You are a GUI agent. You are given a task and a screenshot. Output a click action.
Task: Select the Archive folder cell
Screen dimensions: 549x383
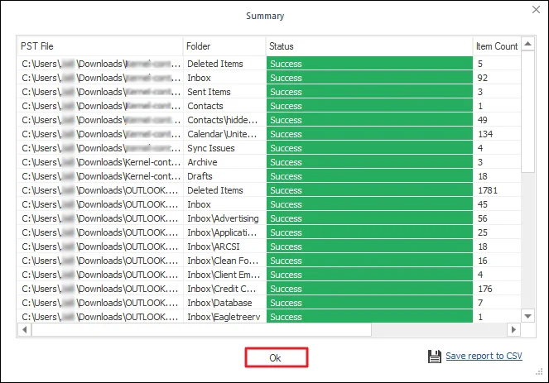click(224, 162)
